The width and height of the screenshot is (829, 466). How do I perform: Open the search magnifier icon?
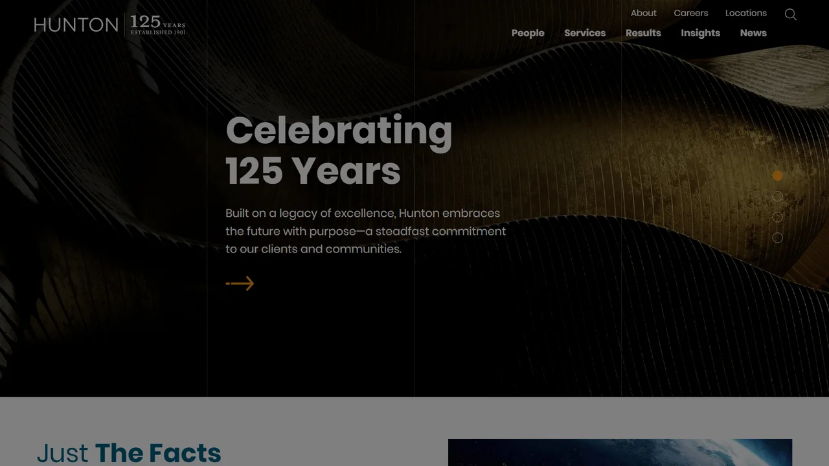791,14
